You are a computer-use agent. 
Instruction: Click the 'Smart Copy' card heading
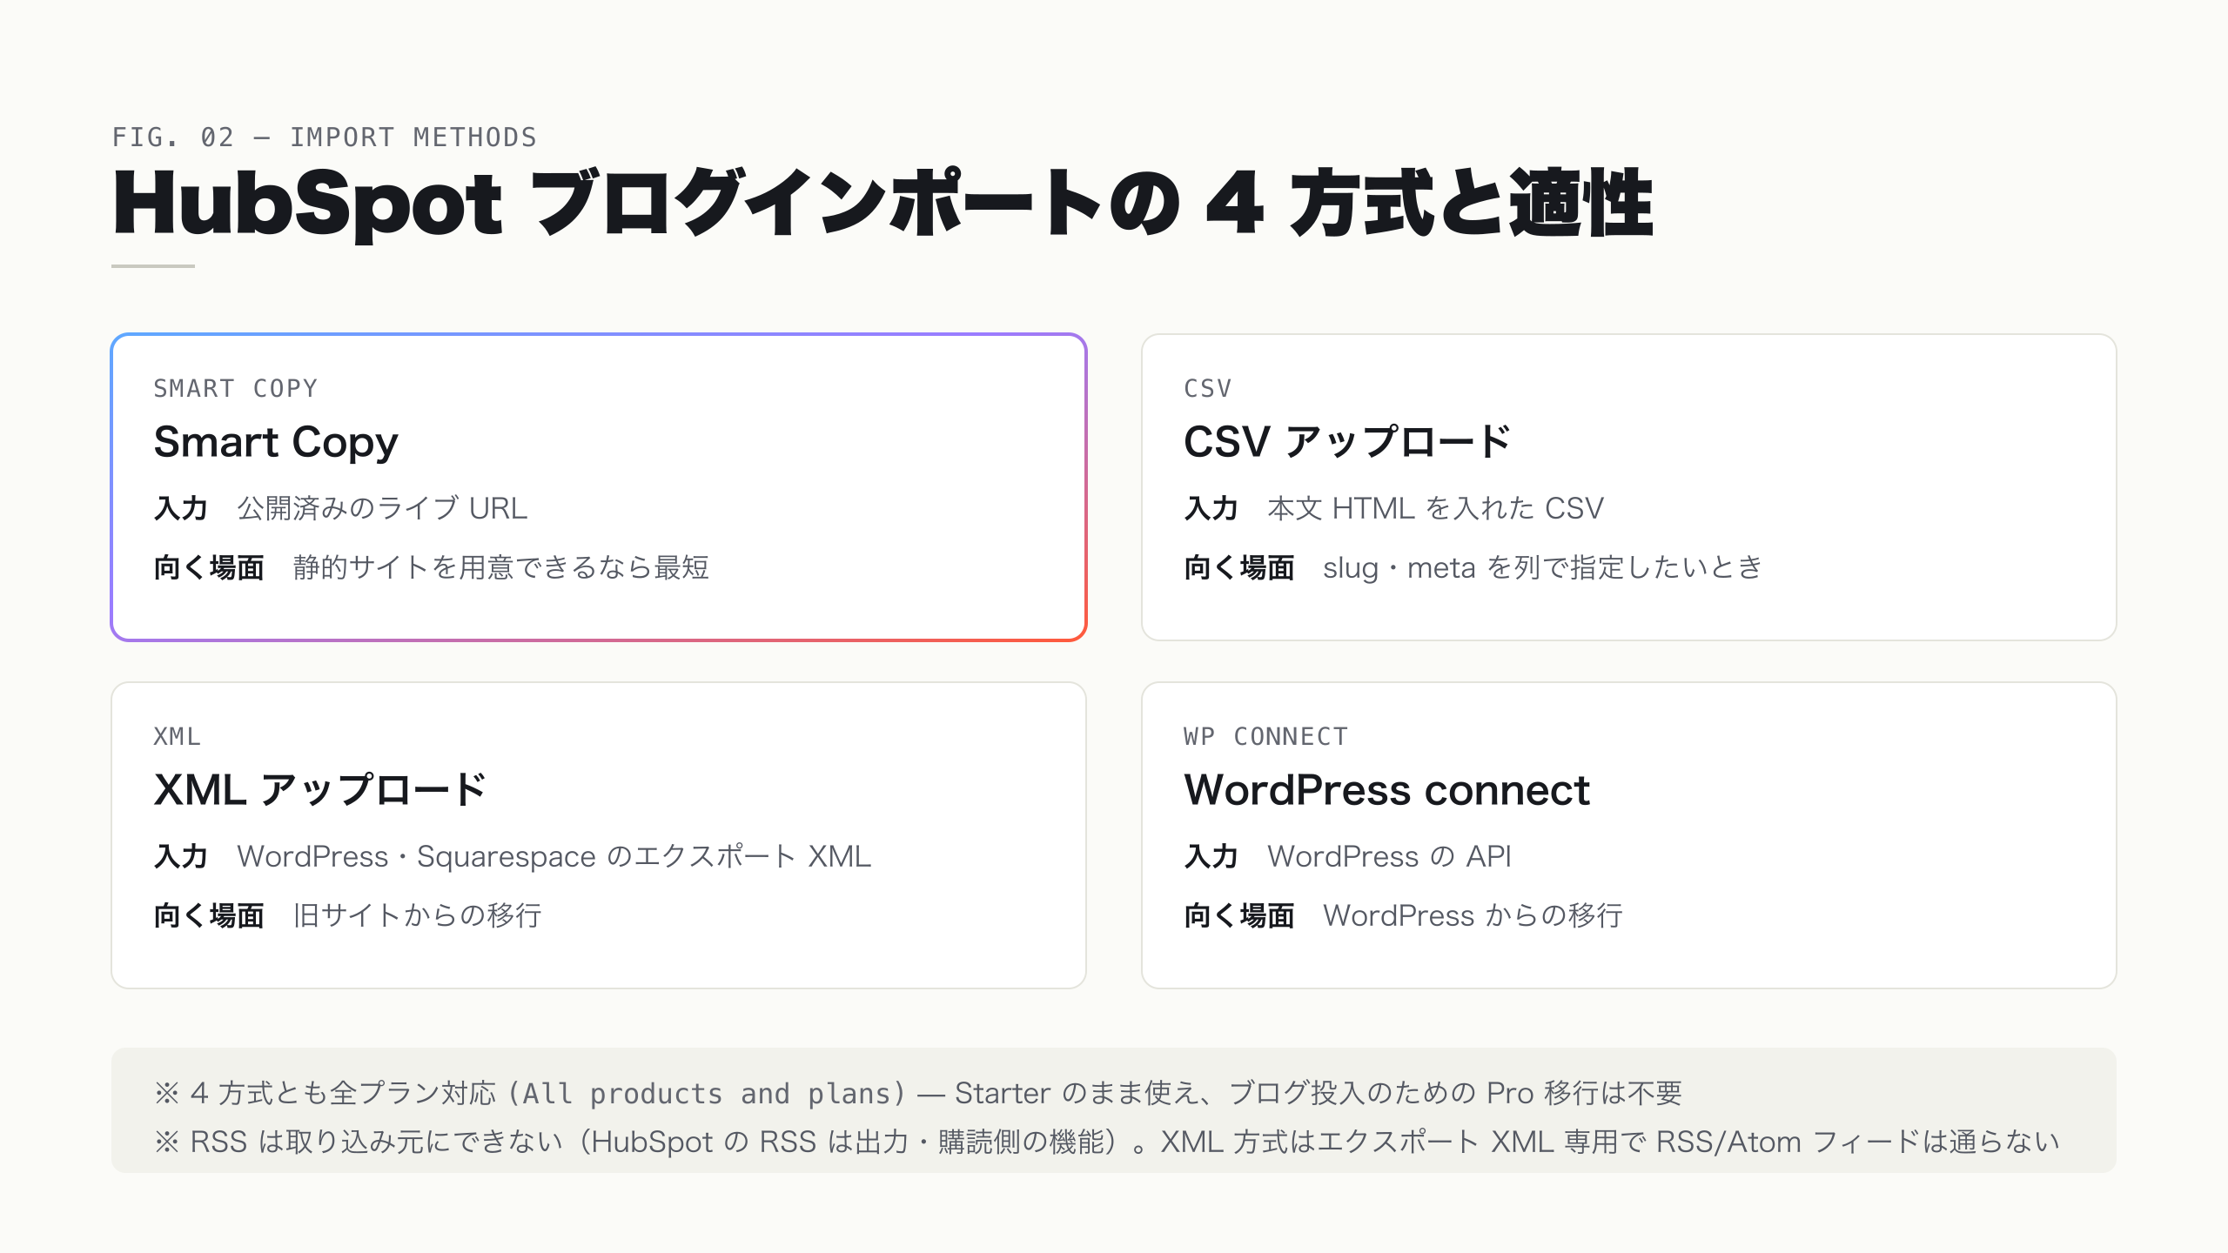276,442
